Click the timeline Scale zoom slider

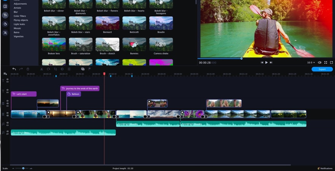tap(23, 168)
